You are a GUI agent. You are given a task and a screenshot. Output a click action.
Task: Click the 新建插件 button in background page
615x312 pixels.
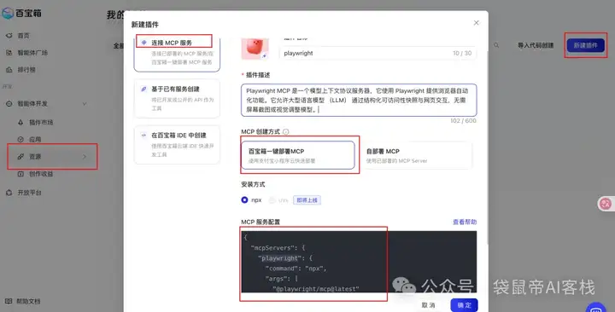[586, 45]
